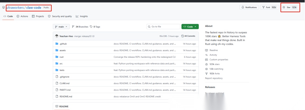View the 34 Branches link
The height and width of the screenshot is (110, 305).
pyautogui.click(x=80, y=27)
